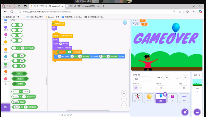Open the Choose a Backdrop button

[197, 112]
